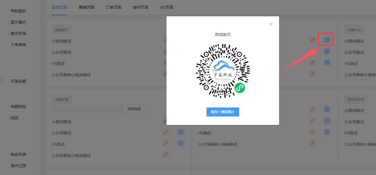Viewport: 376px width, 175px height.
Task: Click 公众号跳转小程序路径 label in 商城首页 card
Action: pos(71,75)
